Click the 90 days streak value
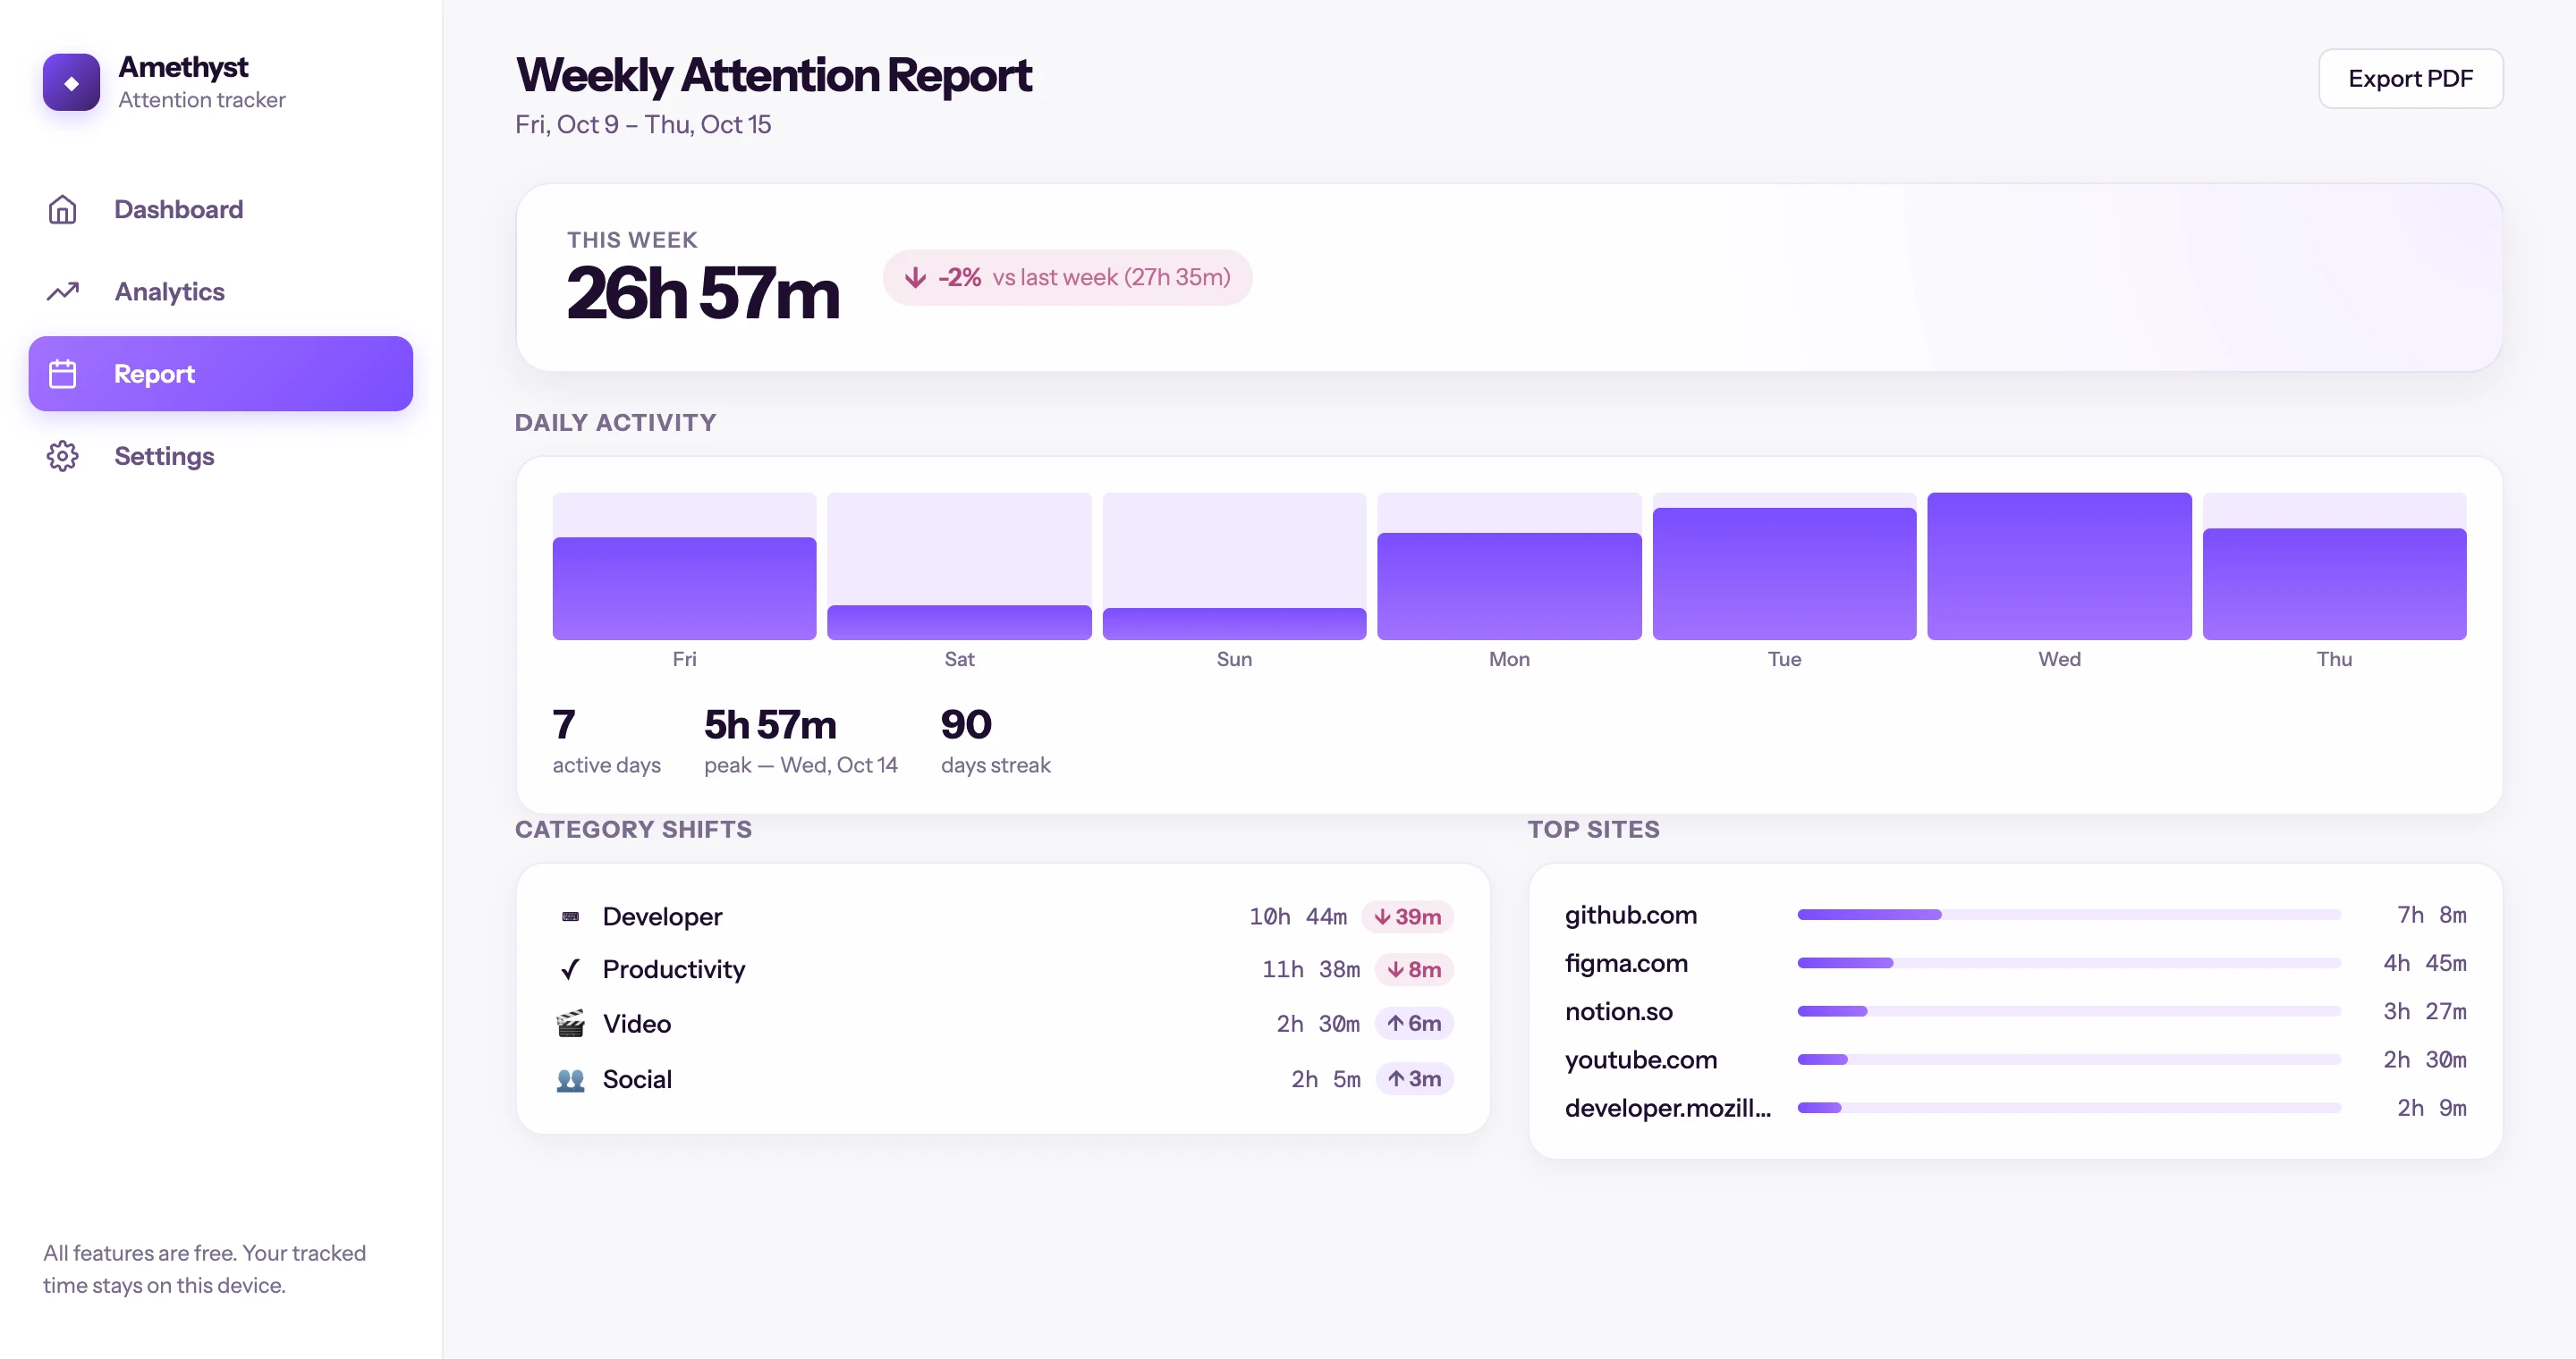Screen dimensions: 2576x1359 [x=966, y=724]
